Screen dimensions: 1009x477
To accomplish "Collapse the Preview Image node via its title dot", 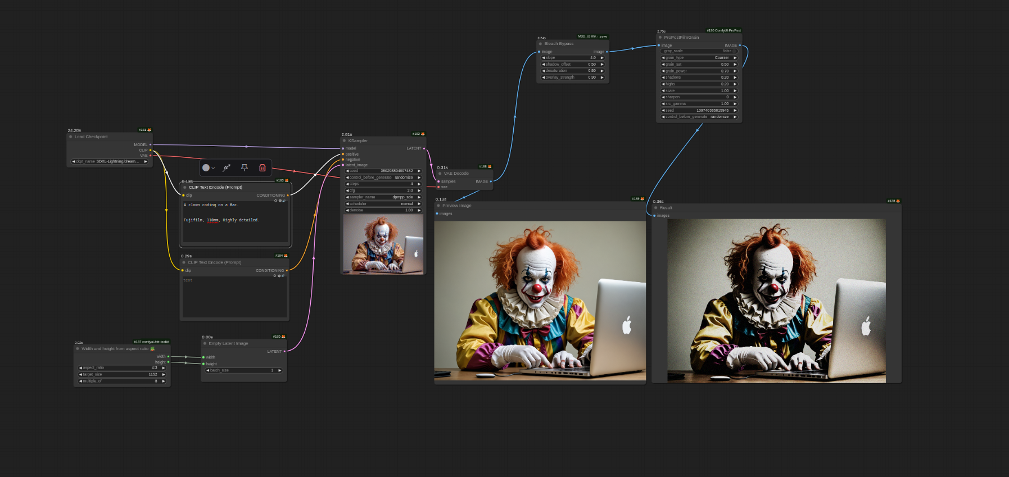I will [438, 206].
